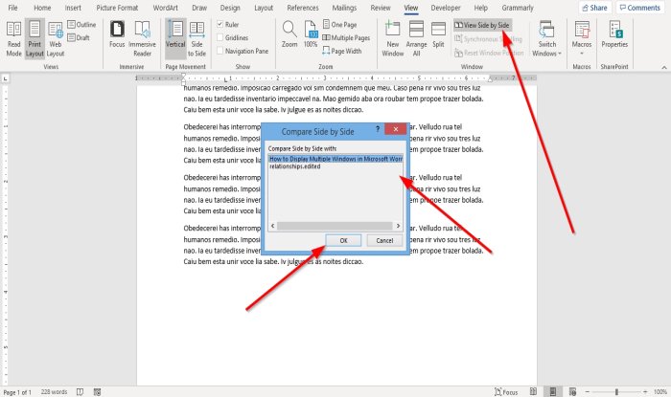Click the dialog list's left scroll arrow

[x=273, y=226]
